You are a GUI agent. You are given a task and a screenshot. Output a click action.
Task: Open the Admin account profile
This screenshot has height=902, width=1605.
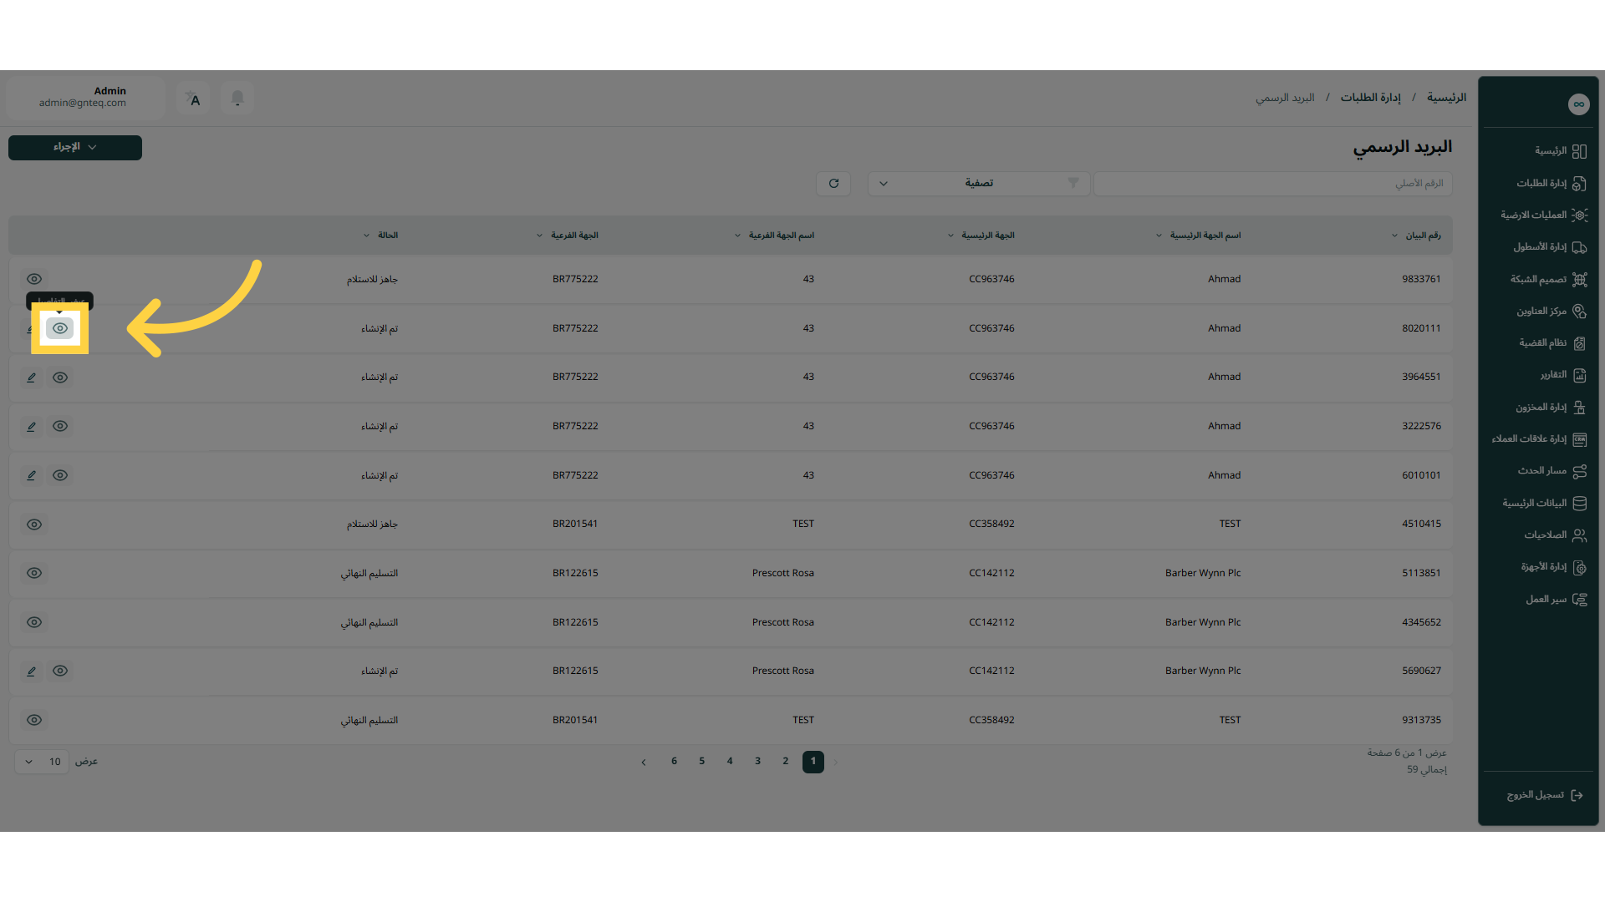(x=84, y=98)
